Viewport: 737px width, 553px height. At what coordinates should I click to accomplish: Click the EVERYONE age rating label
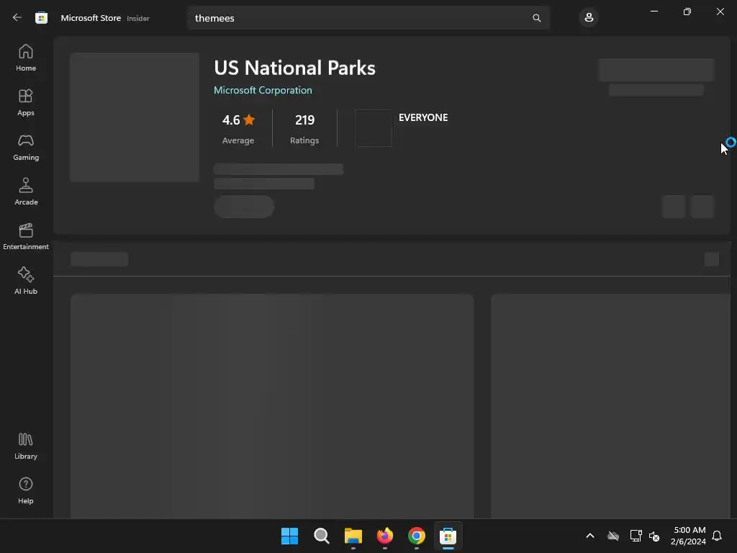(x=423, y=117)
